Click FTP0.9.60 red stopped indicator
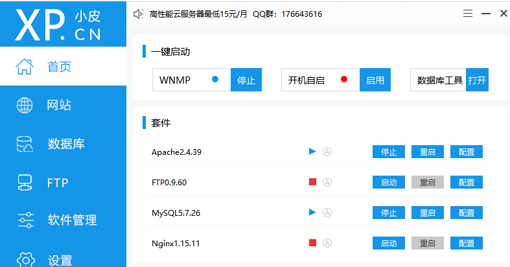 click(312, 182)
